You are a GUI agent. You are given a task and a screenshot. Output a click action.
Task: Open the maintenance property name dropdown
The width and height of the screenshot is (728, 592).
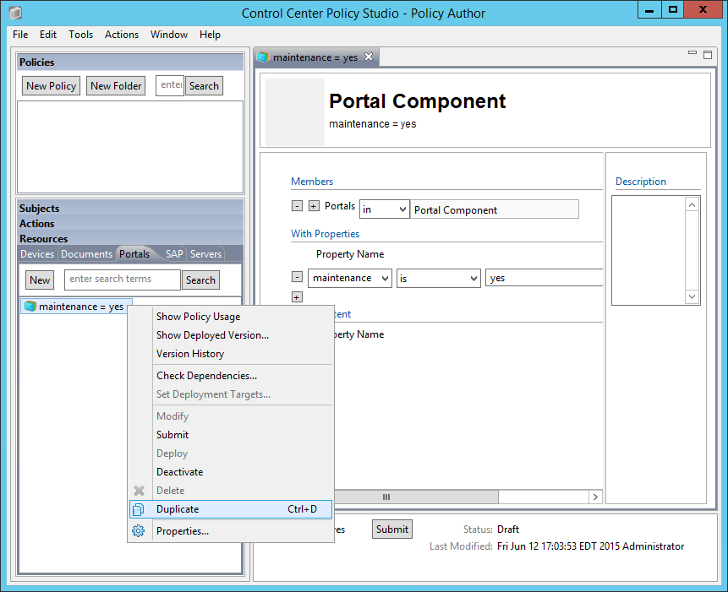point(350,278)
